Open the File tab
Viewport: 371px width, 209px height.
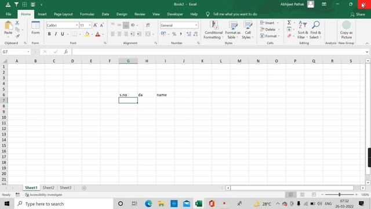9,14
